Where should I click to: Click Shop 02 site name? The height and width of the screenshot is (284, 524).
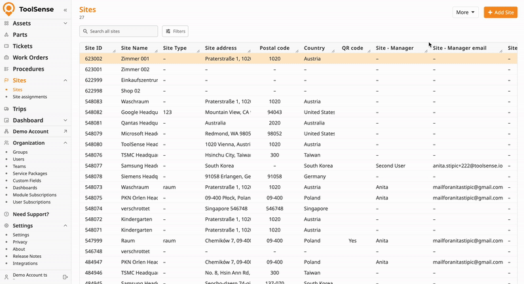click(130, 91)
